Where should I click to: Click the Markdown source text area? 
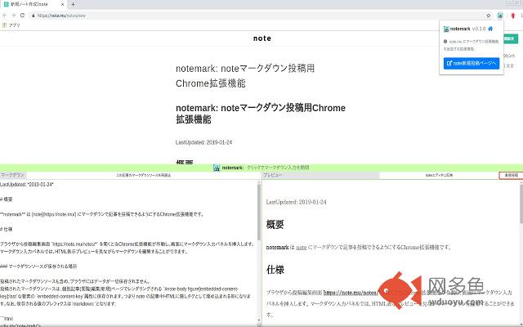tap(128, 253)
